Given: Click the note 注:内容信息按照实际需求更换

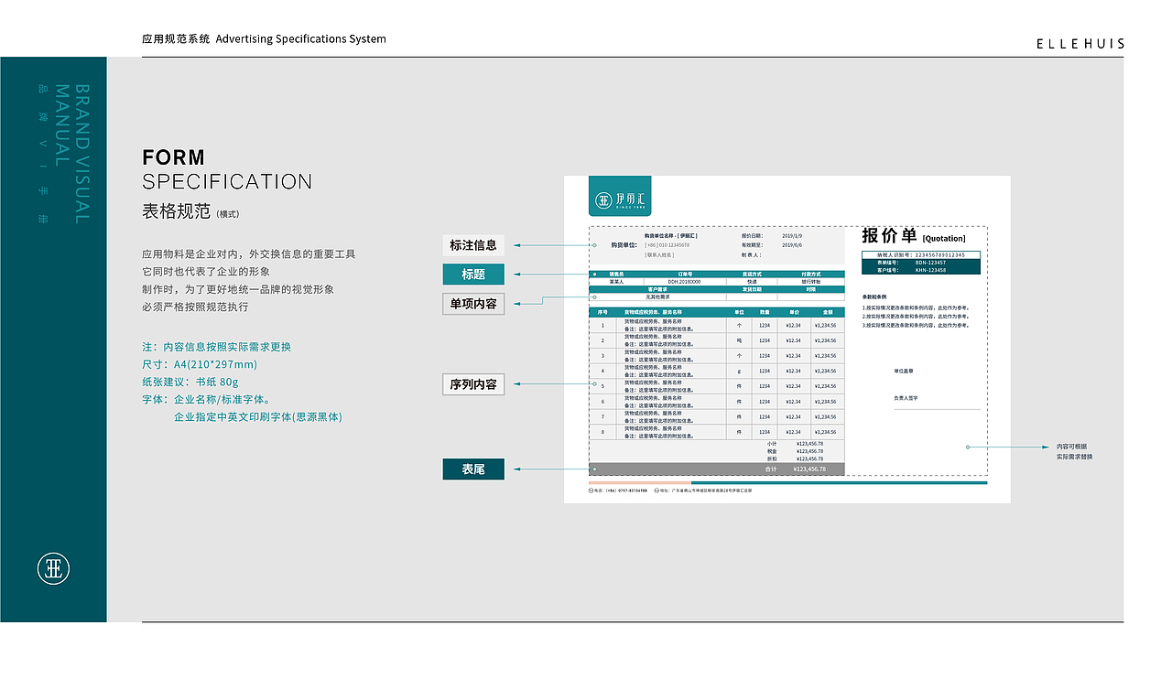Looking at the screenshot, I should [217, 348].
